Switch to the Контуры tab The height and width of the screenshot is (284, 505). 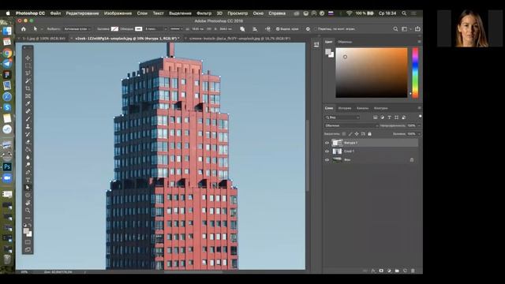pyautogui.click(x=380, y=108)
